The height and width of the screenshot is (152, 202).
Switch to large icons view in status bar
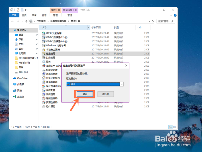(x=174, y=127)
